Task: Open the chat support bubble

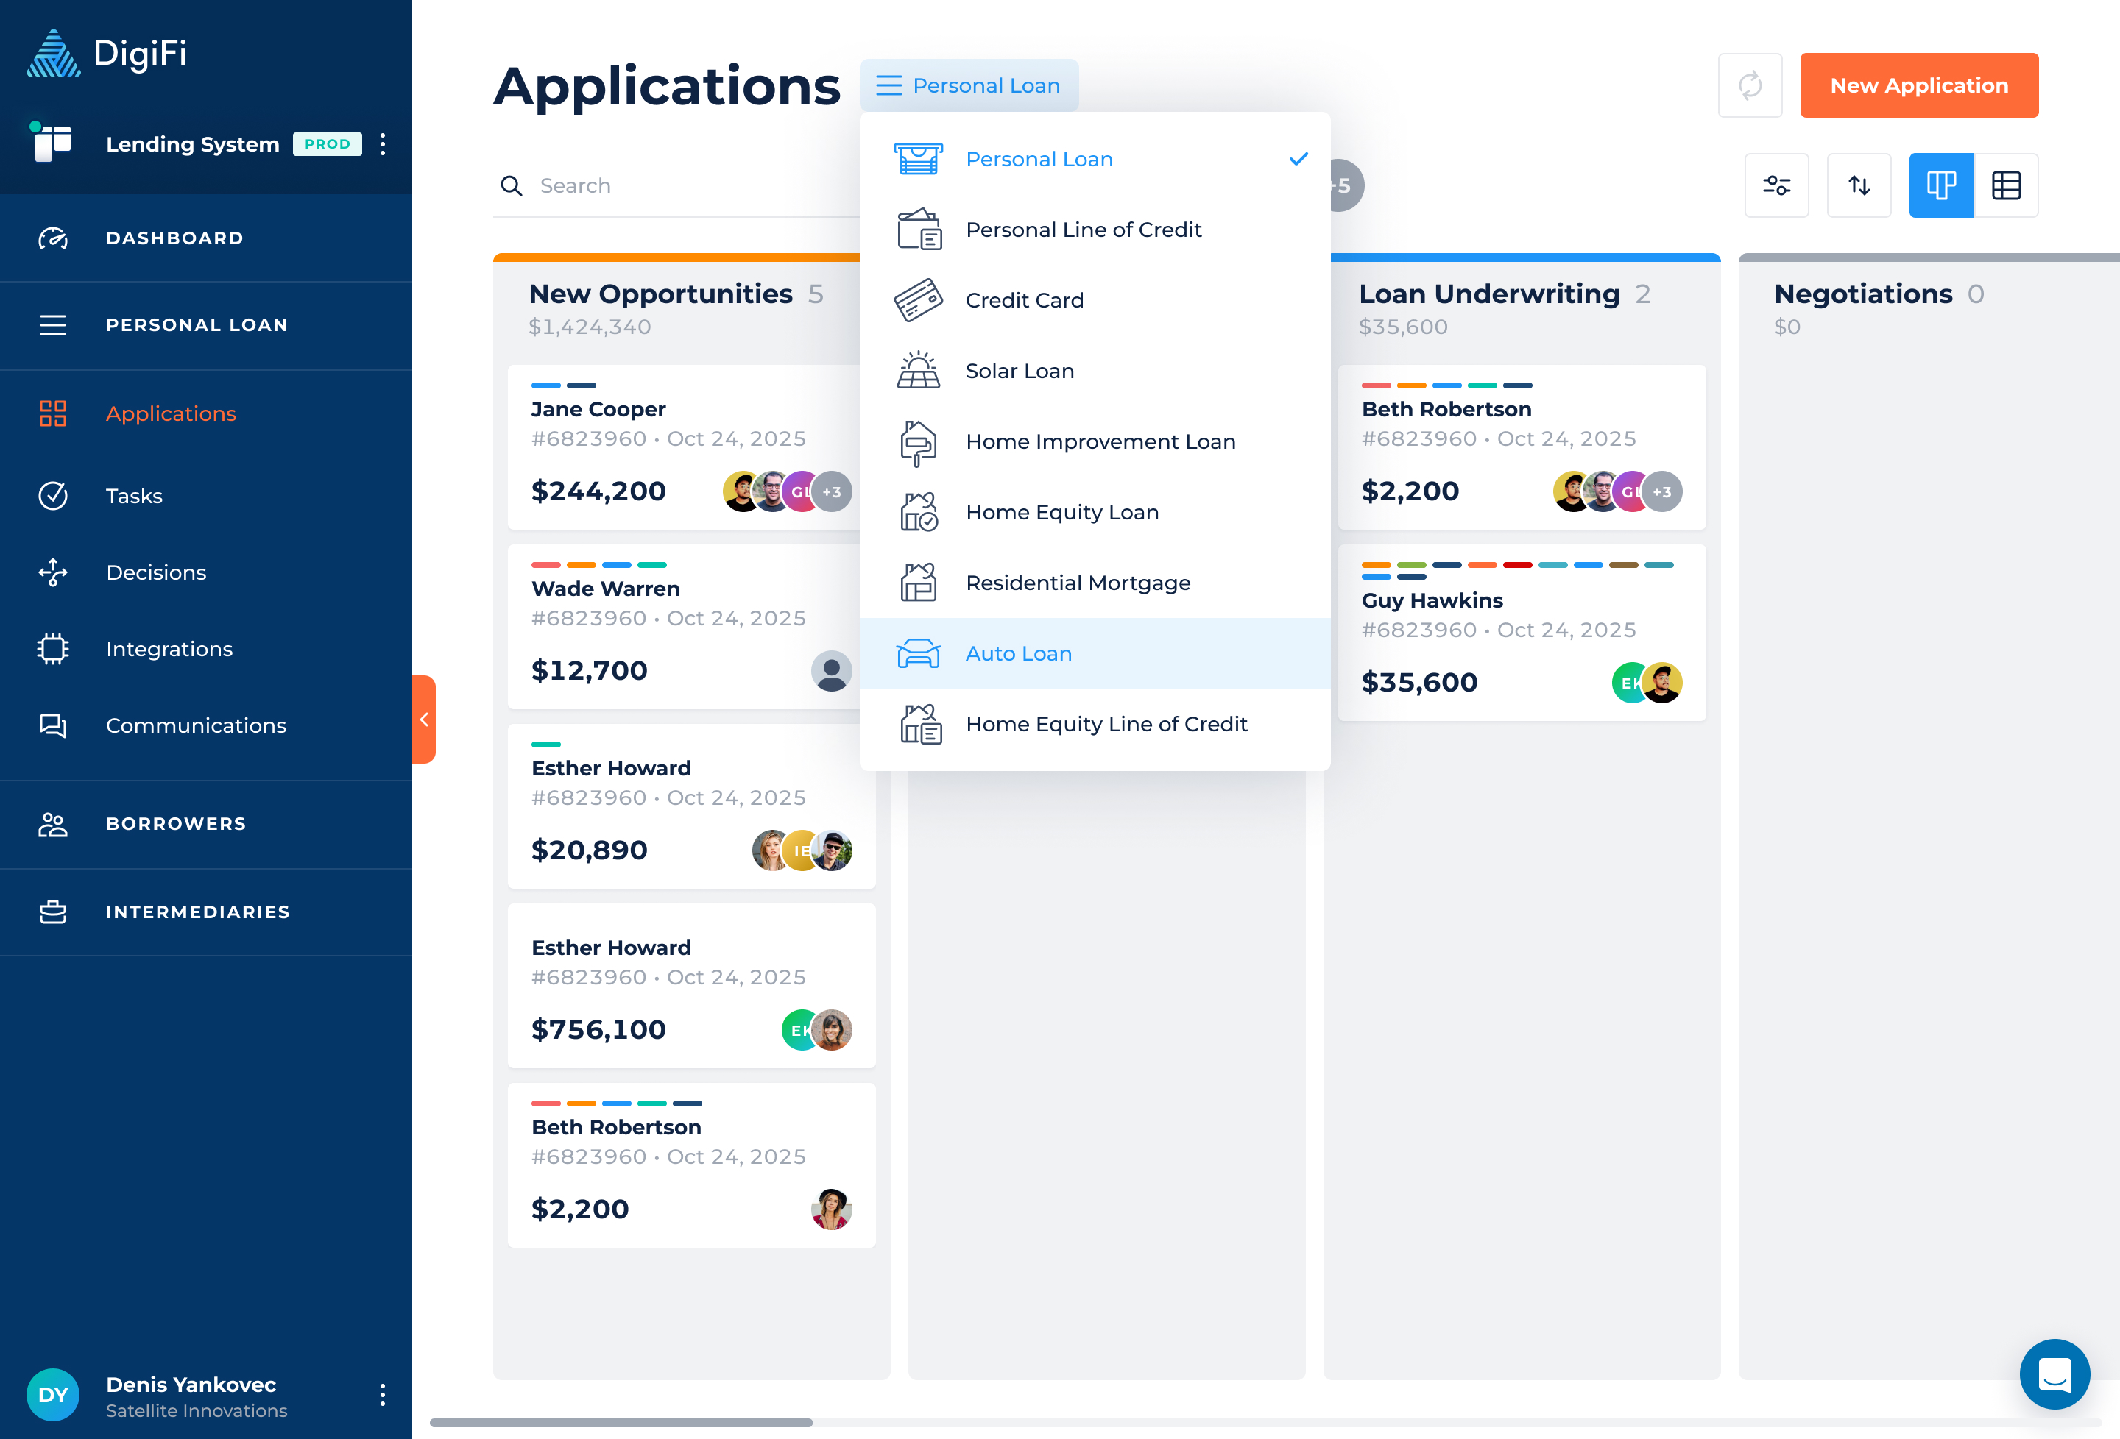Action: pos(2054,1374)
